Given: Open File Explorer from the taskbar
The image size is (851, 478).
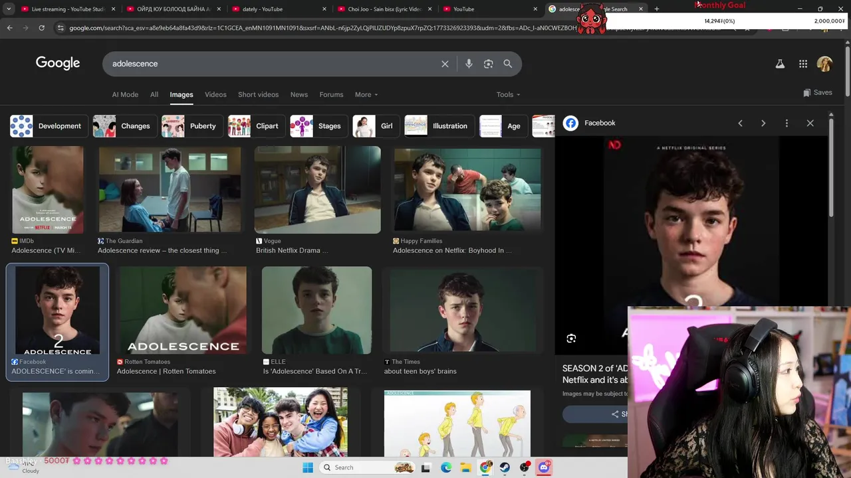Looking at the screenshot, I should coord(466,467).
